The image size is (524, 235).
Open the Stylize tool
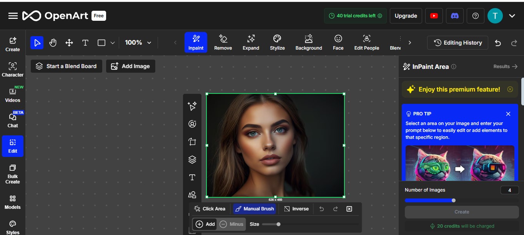(x=277, y=42)
